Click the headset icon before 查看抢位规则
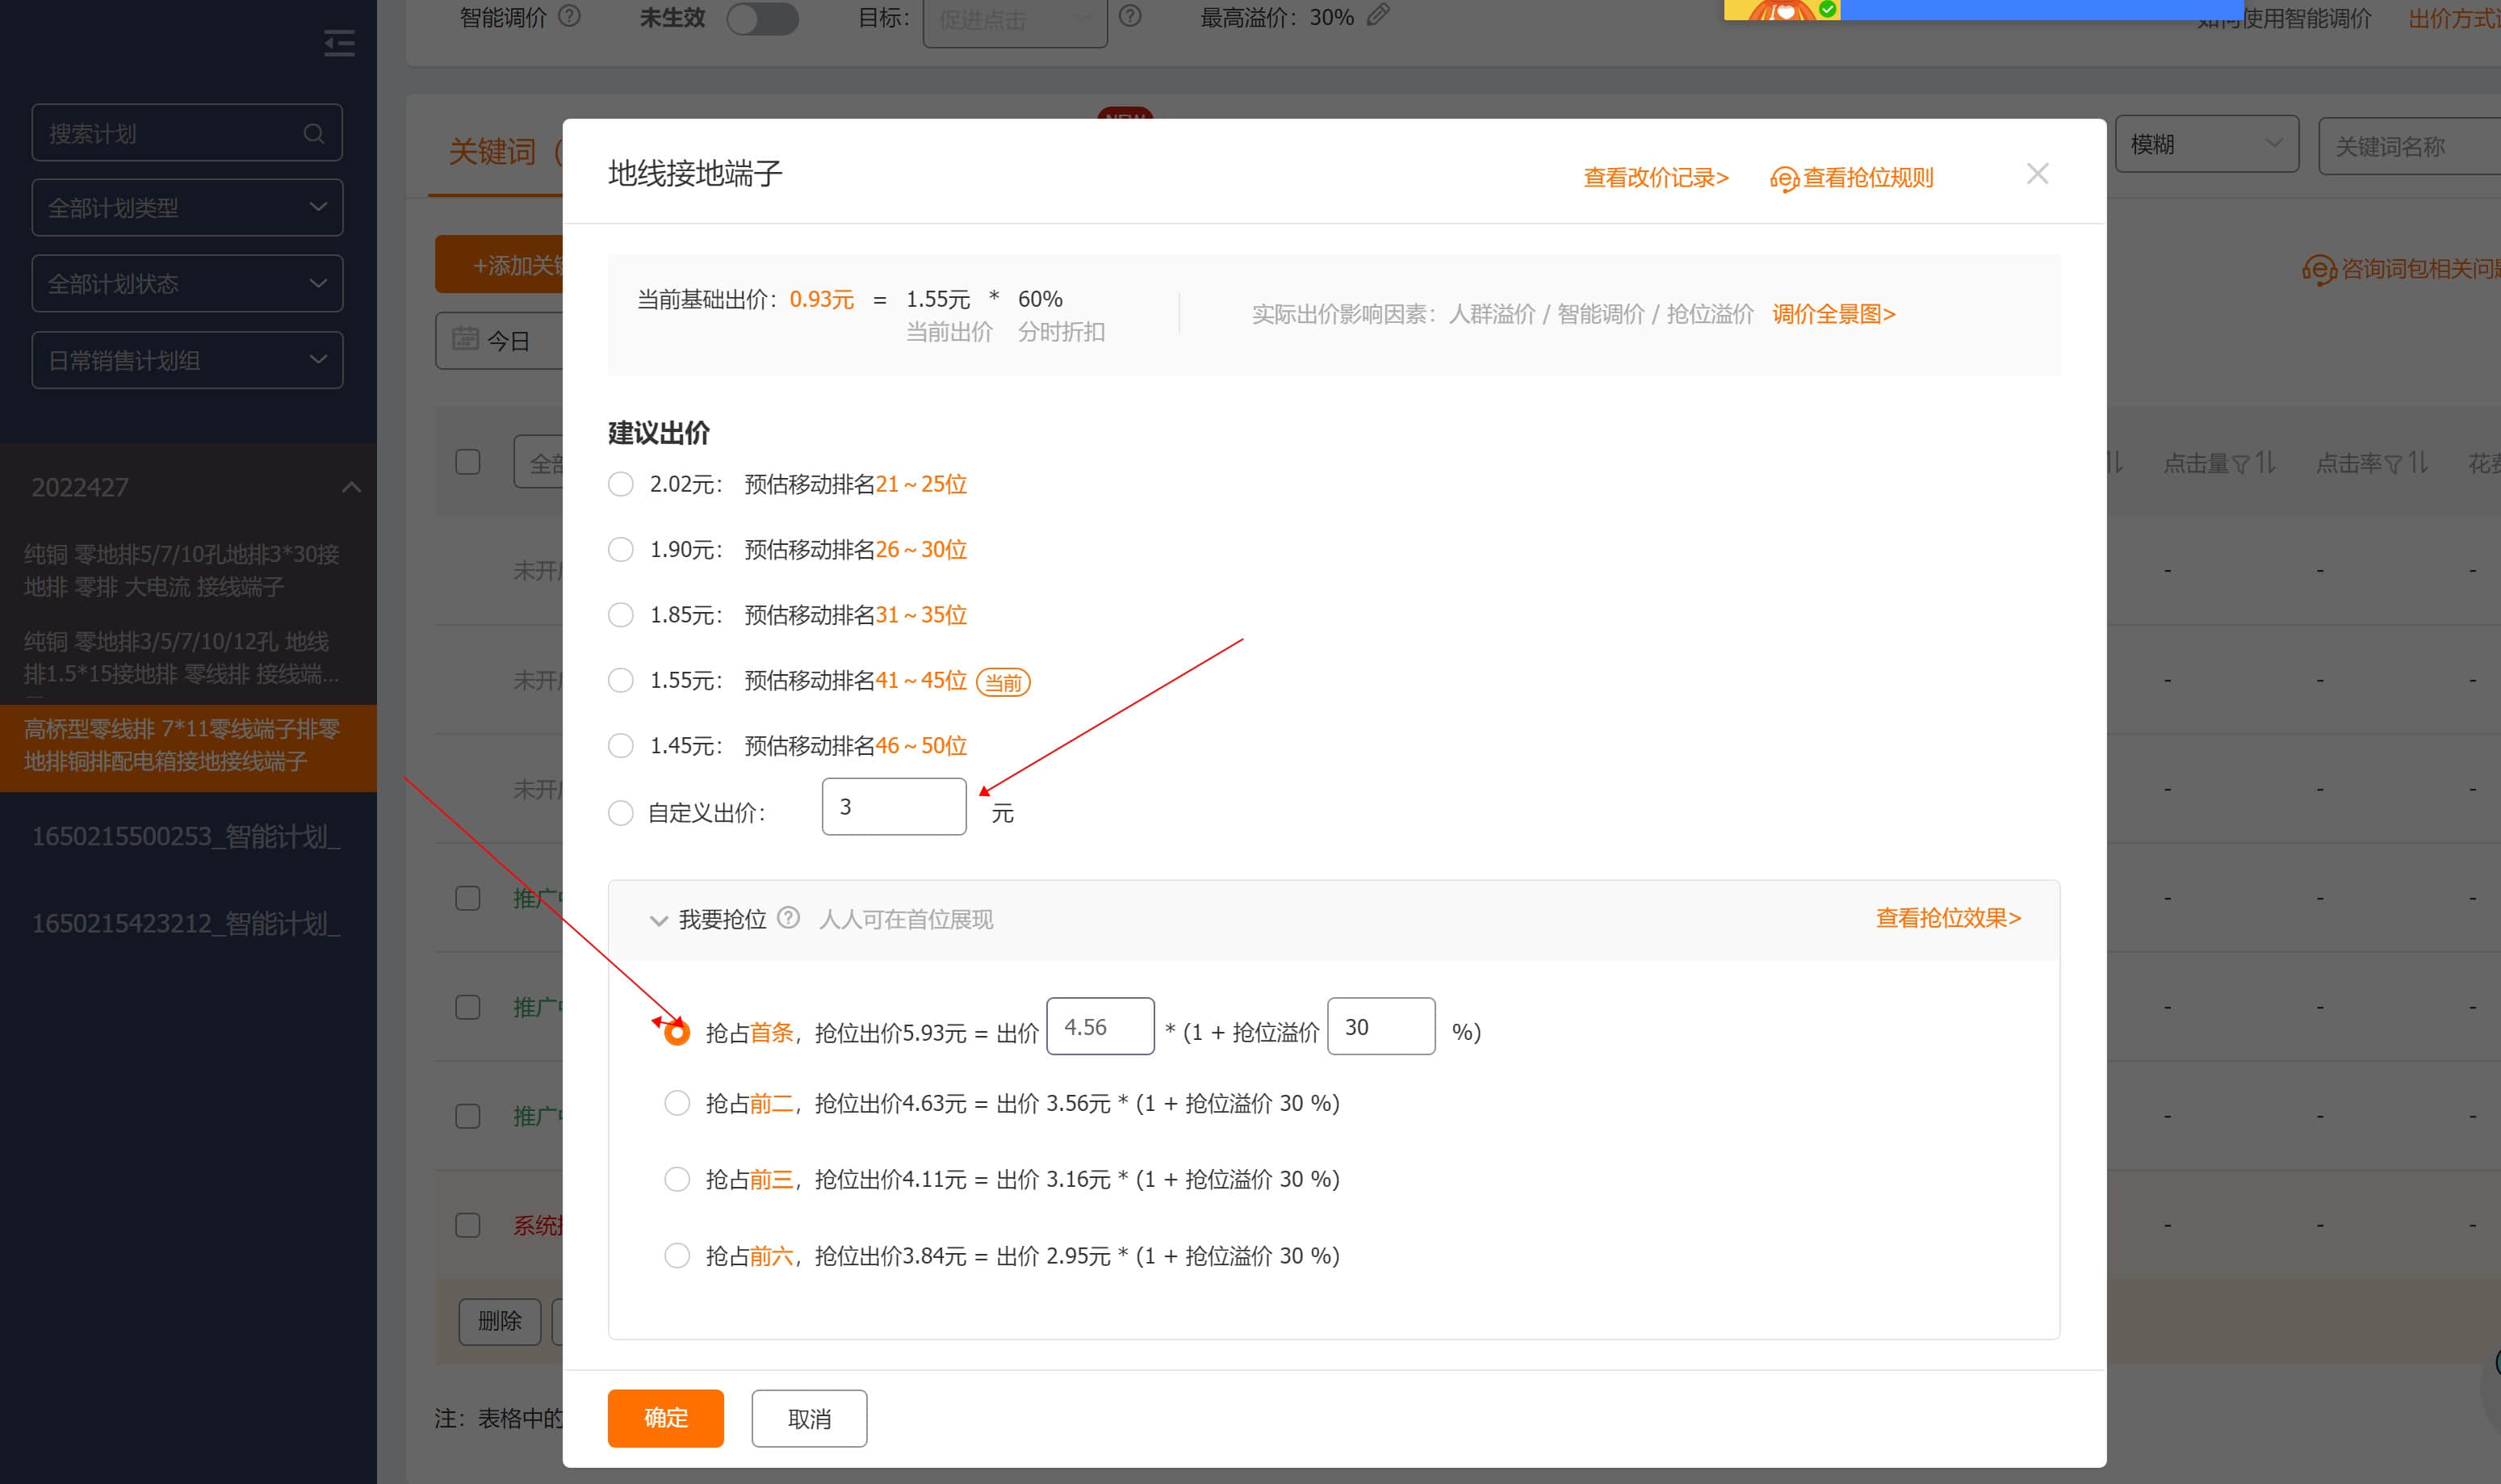The image size is (2501, 1484). pyautogui.click(x=1783, y=179)
